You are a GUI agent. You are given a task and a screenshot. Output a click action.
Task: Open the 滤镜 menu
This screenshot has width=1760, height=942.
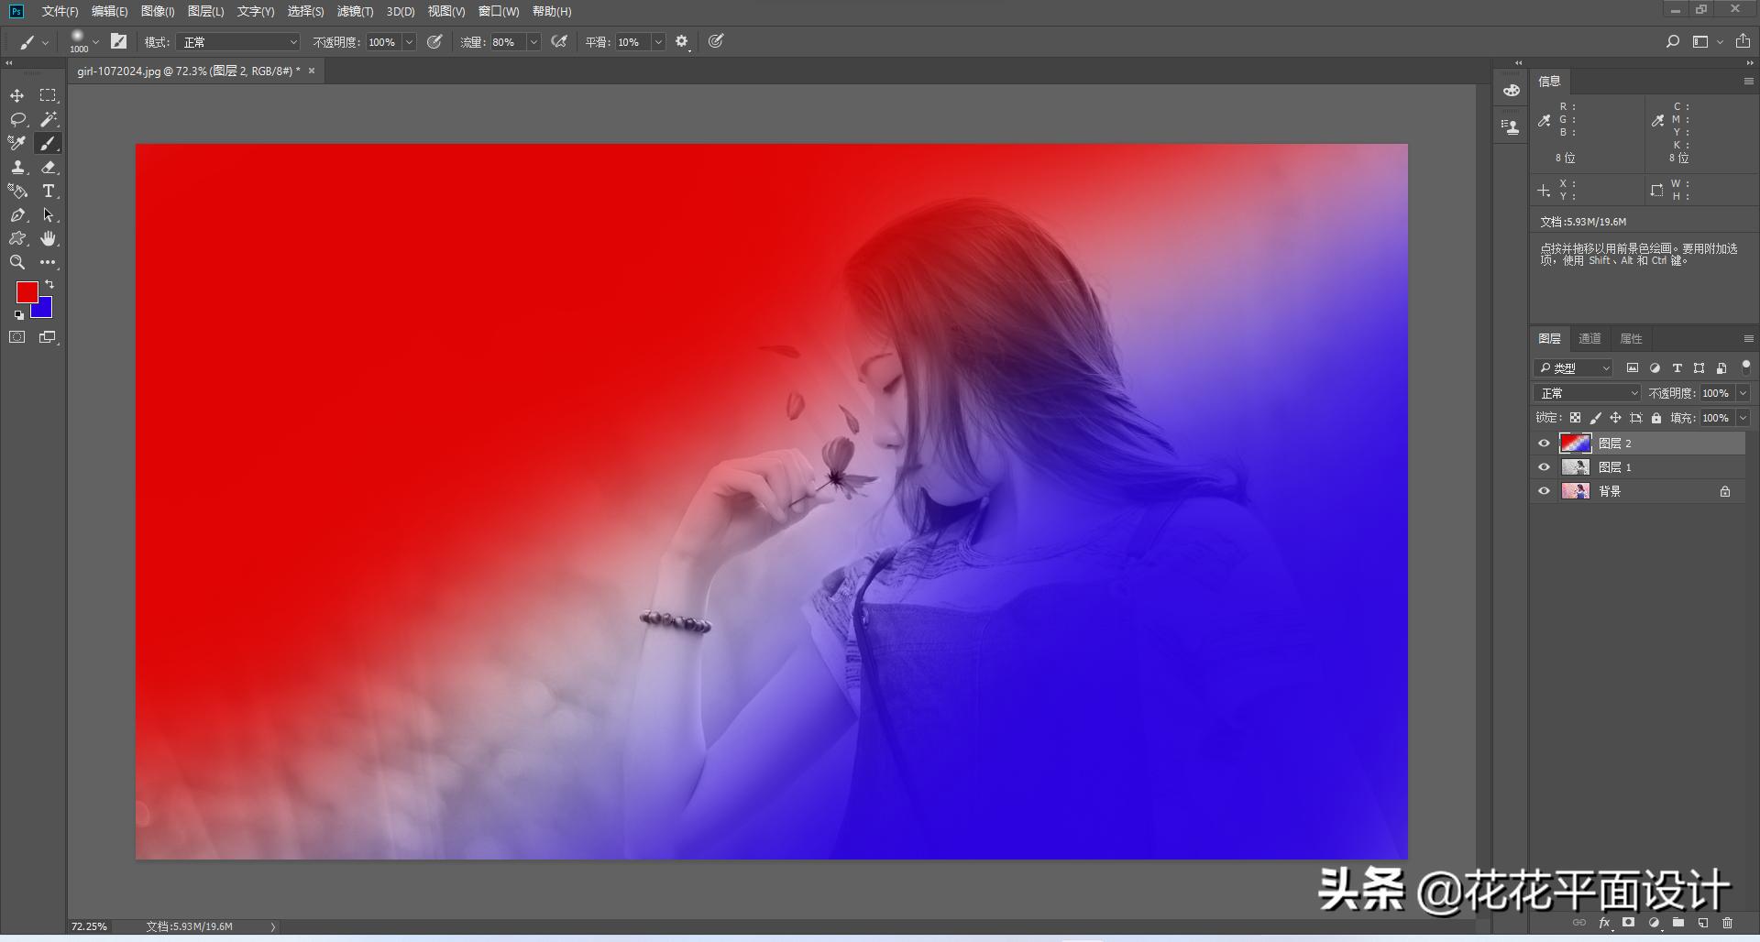(x=356, y=12)
